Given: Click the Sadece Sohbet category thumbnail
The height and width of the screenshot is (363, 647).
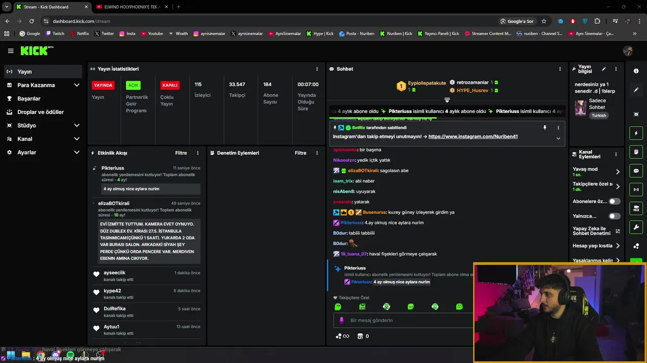Looking at the screenshot, I should point(580,108).
